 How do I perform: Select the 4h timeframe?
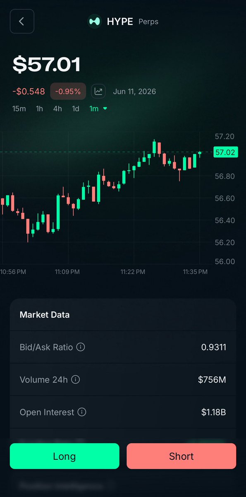[x=57, y=109]
